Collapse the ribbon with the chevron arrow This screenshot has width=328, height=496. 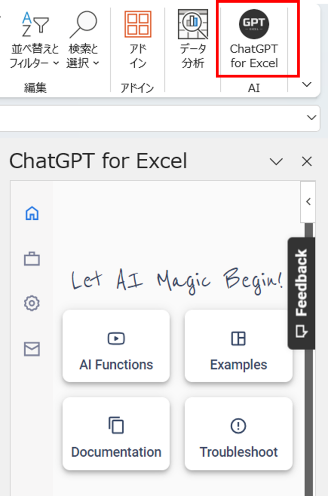coord(307,84)
